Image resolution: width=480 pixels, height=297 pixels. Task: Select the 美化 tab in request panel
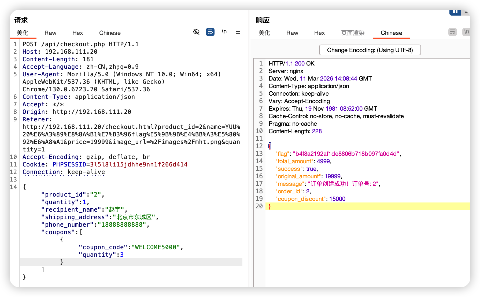pos(23,33)
